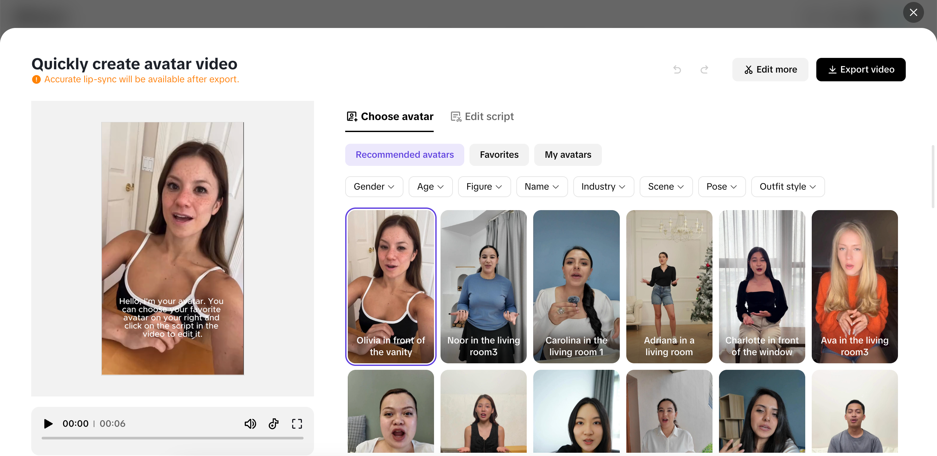Viewport: 937px width, 456px height.
Task: Enter fullscreen video preview
Action: point(297,423)
